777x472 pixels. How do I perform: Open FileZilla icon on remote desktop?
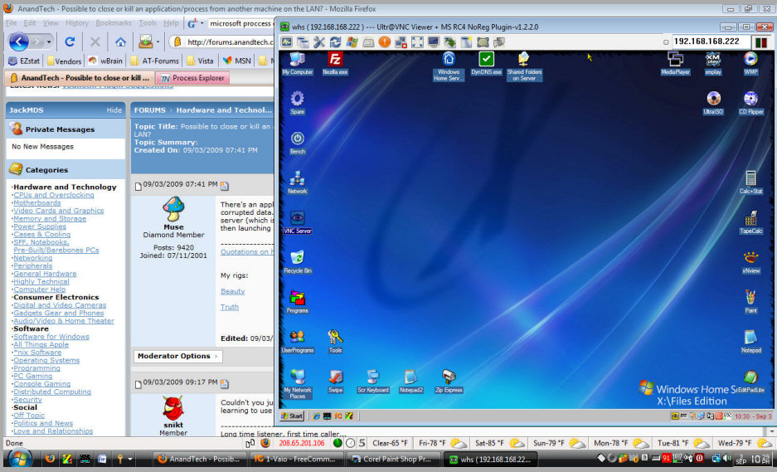pyautogui.click(x=335, y=63)
